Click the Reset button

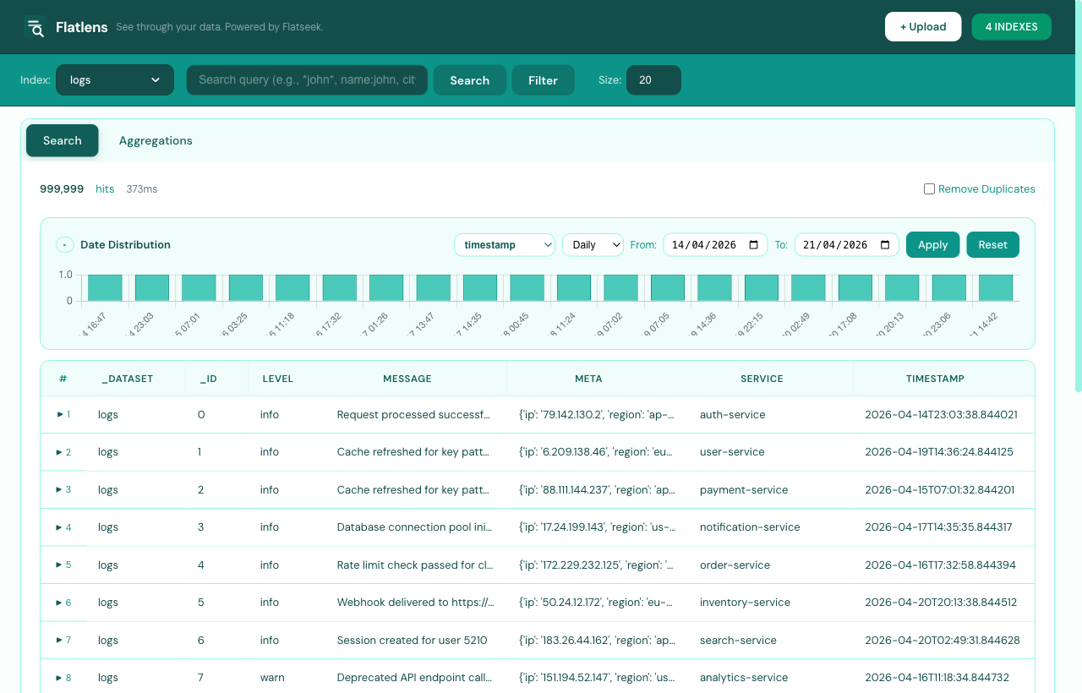pos(992,244)
